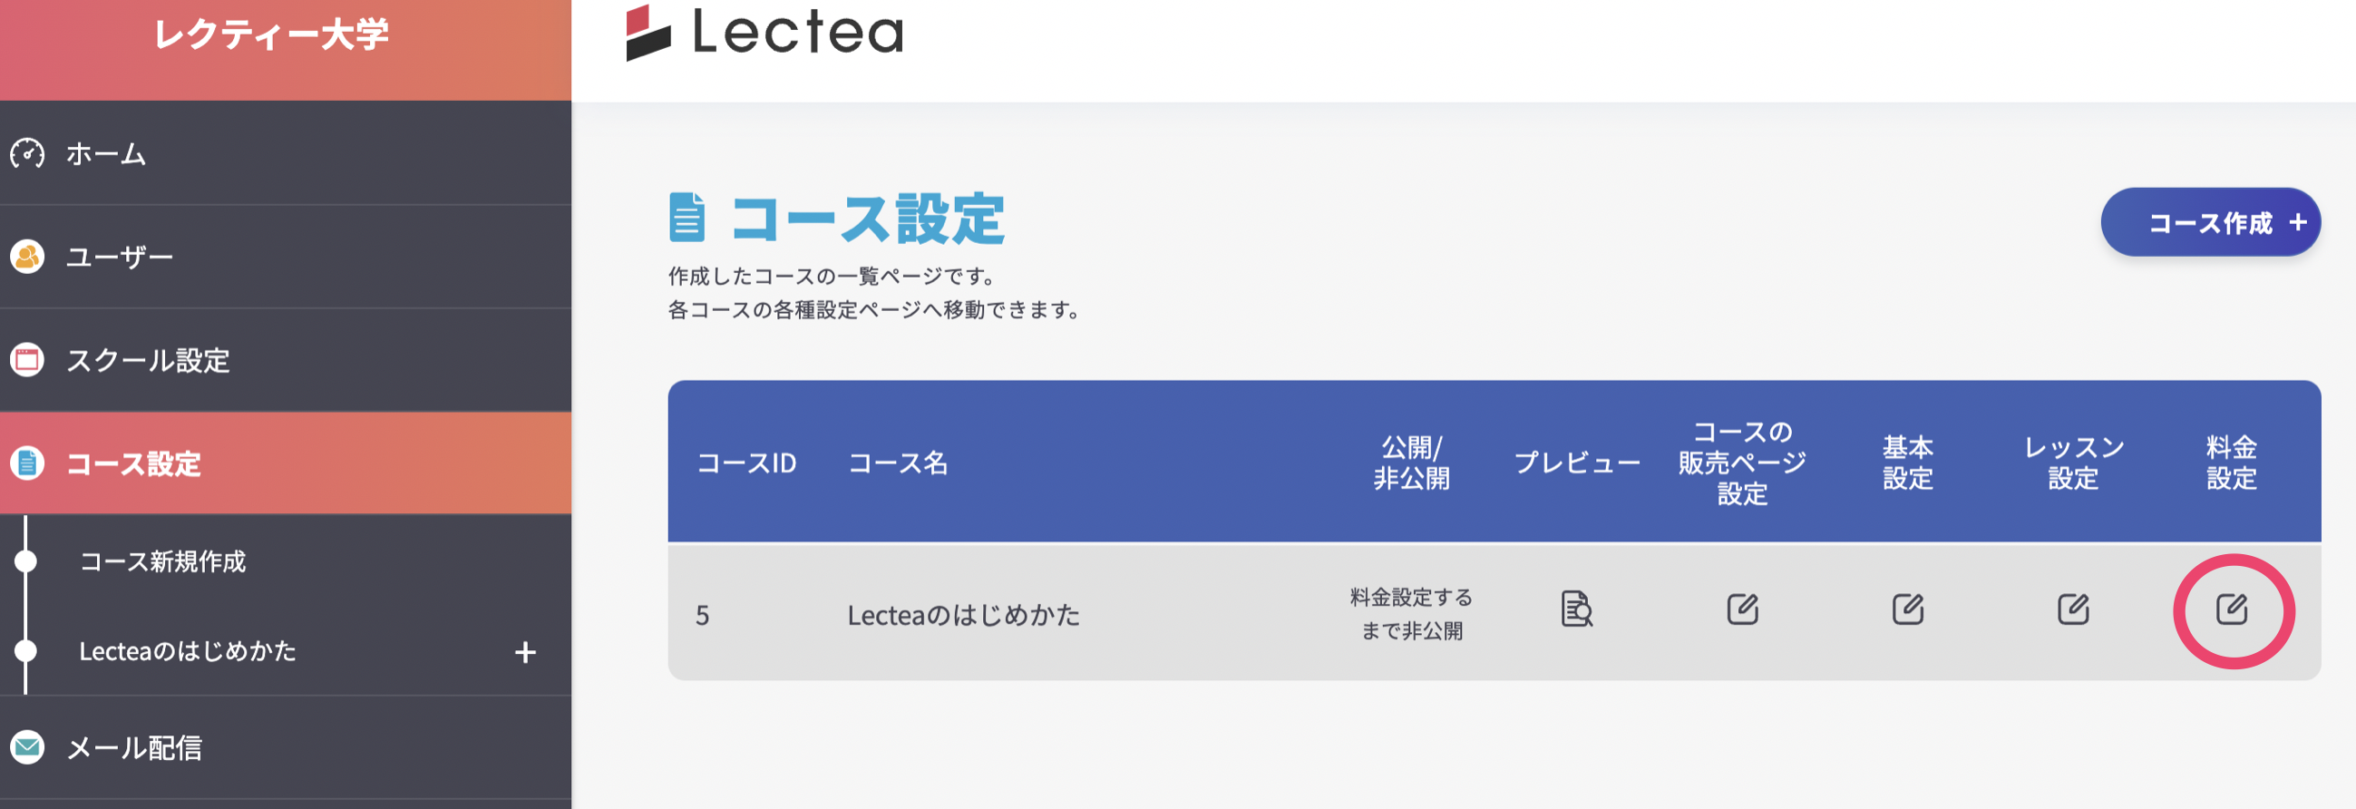Open the 基本設定 edit icon for the course

click(1908, 609)
